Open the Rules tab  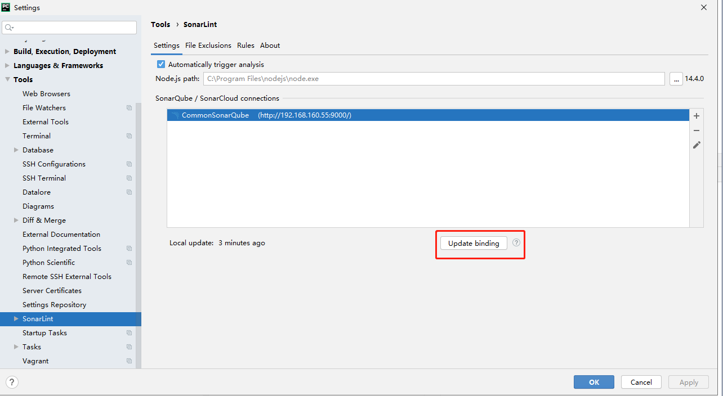pyautogui.click(x=246, y=46)
